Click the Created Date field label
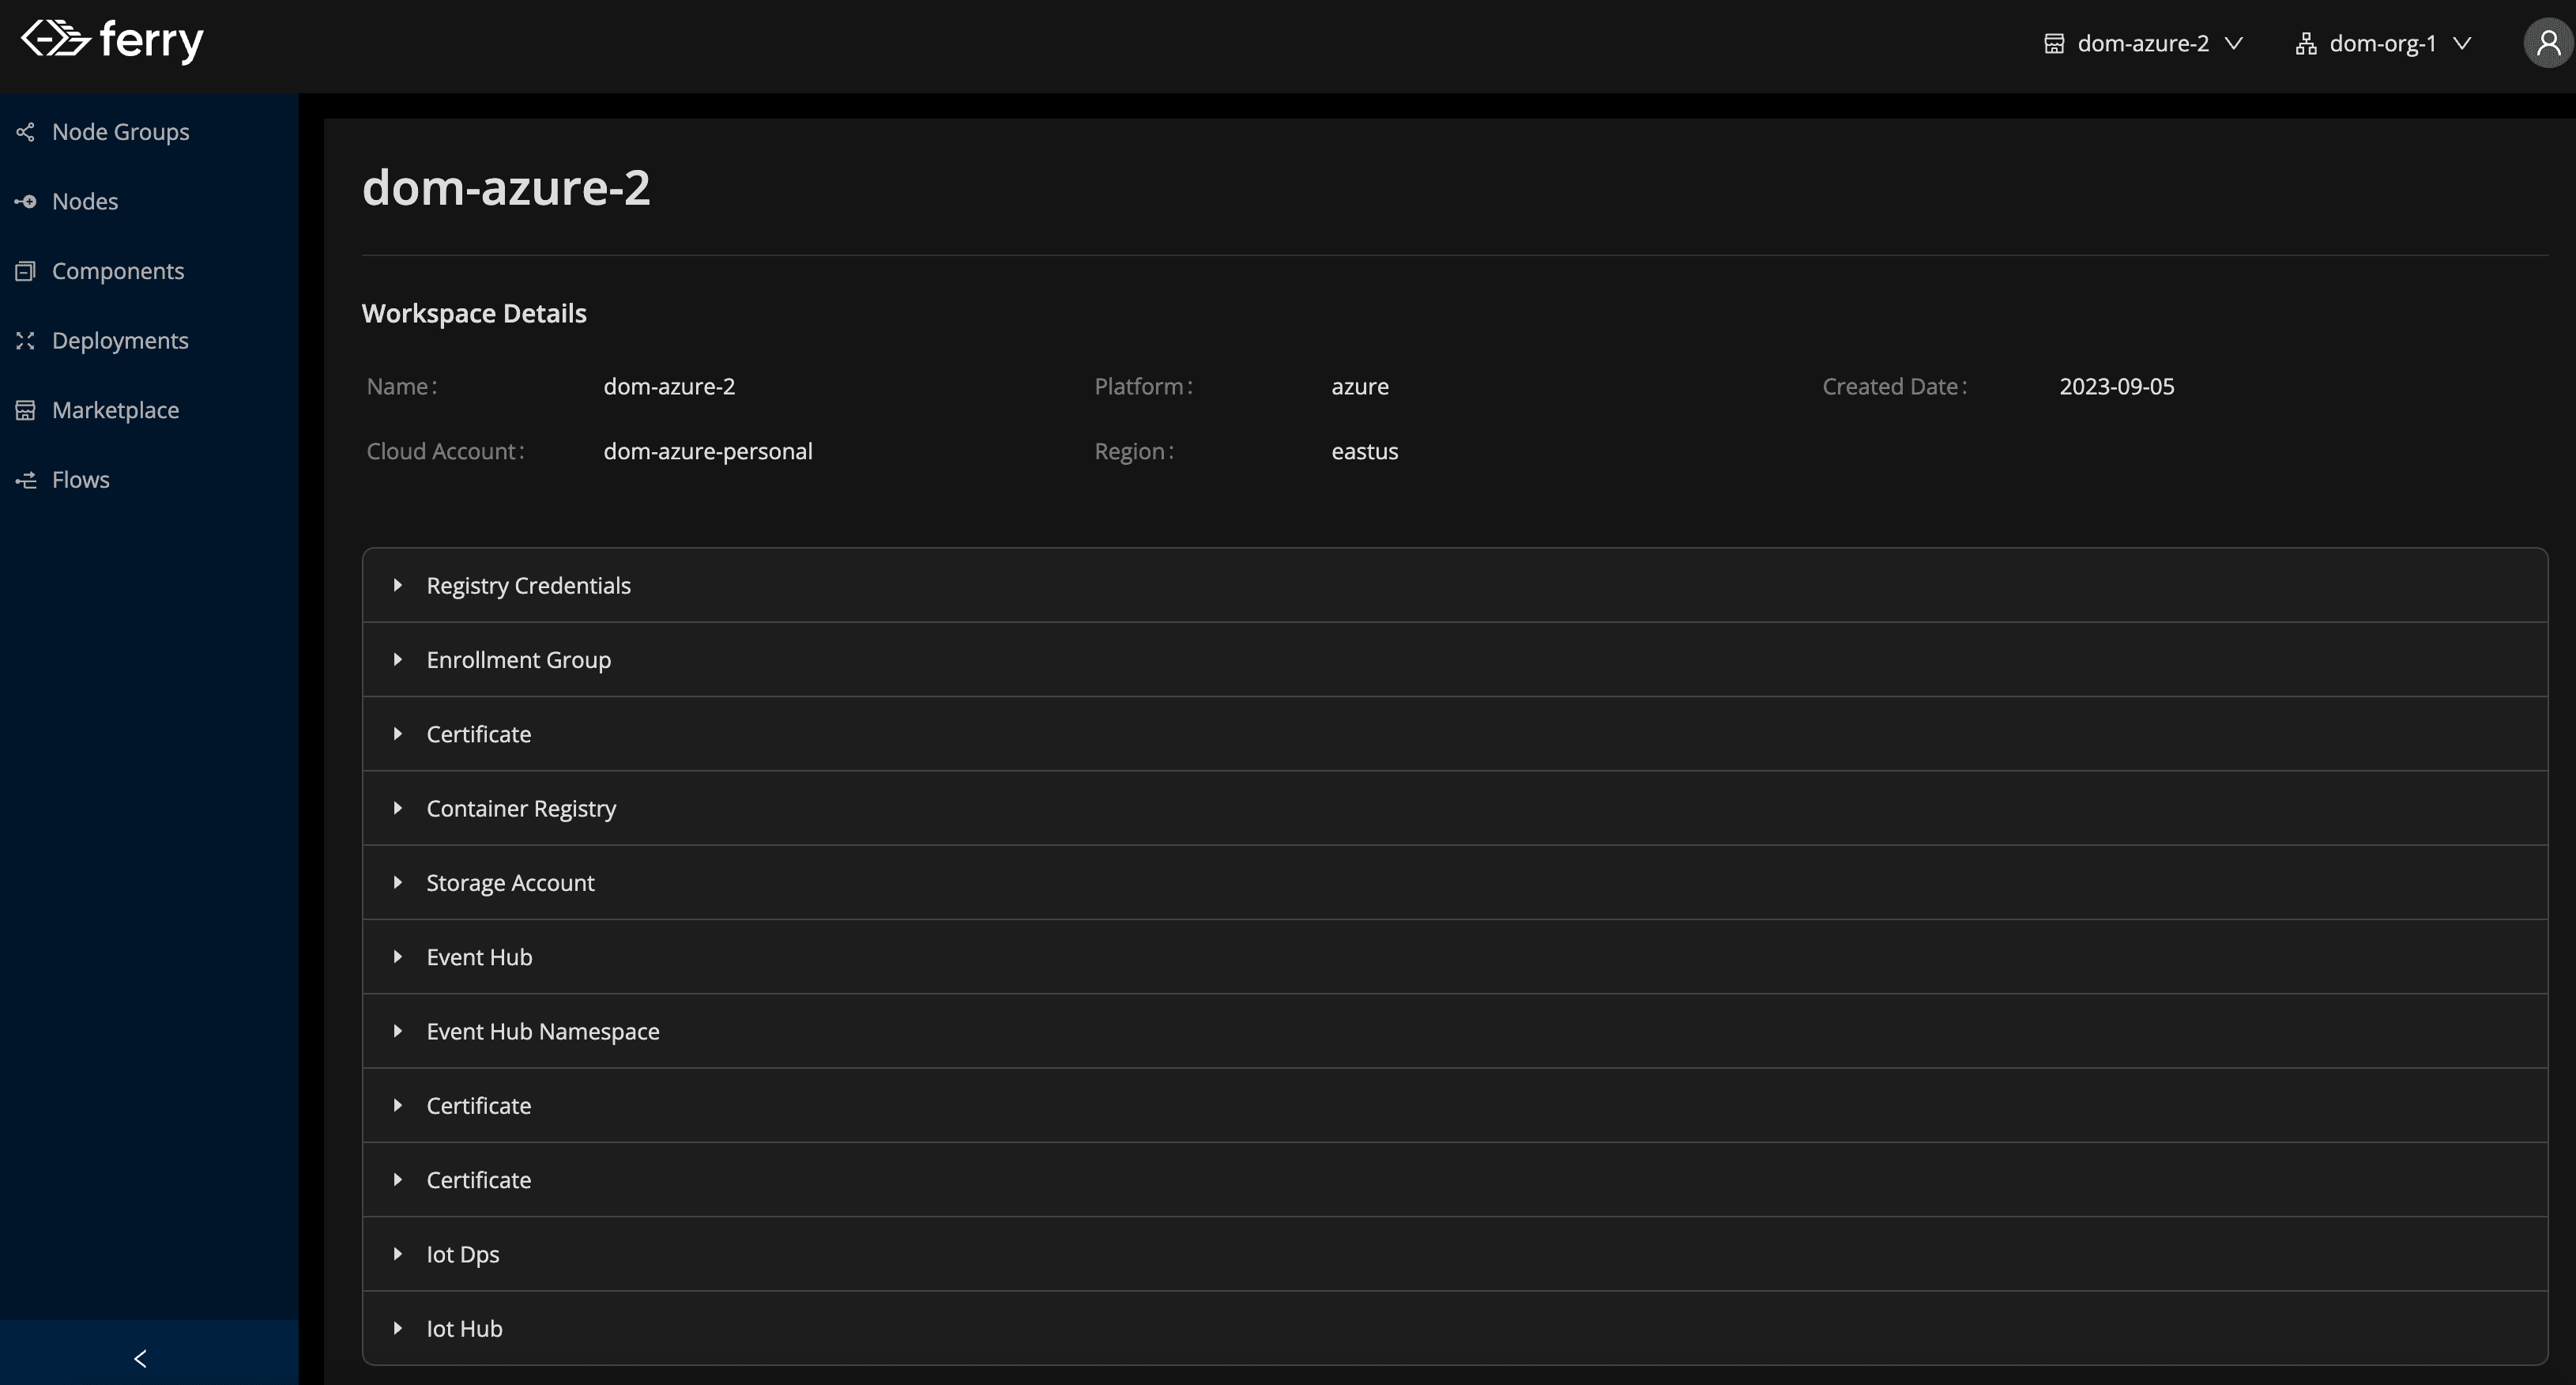The height and width of the screenshot is (1385, 2576). click(x=1894, y=387)
